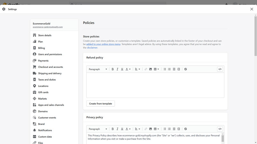Image resolution: width=257 pixels, height=144 pixels.
Task: Click the Privacy policy editor scrollbar
Action: coord(223,139)
